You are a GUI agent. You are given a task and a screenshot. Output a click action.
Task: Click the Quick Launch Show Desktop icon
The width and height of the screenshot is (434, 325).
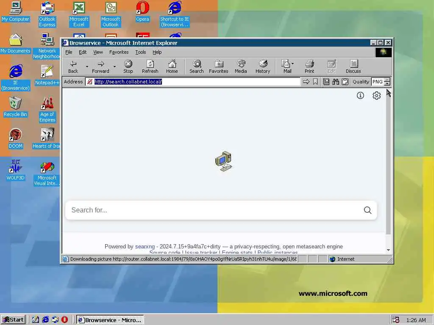(36, 320)
